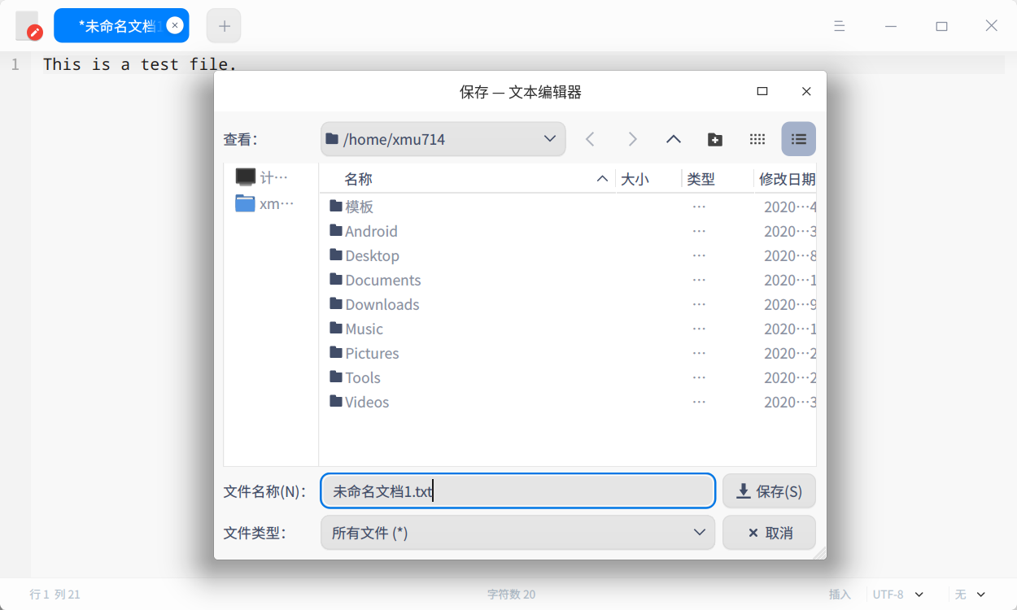This screenshot has width=1017, height=610.
Task: Switch to detailed list view
Action: (x=799, y=139)
